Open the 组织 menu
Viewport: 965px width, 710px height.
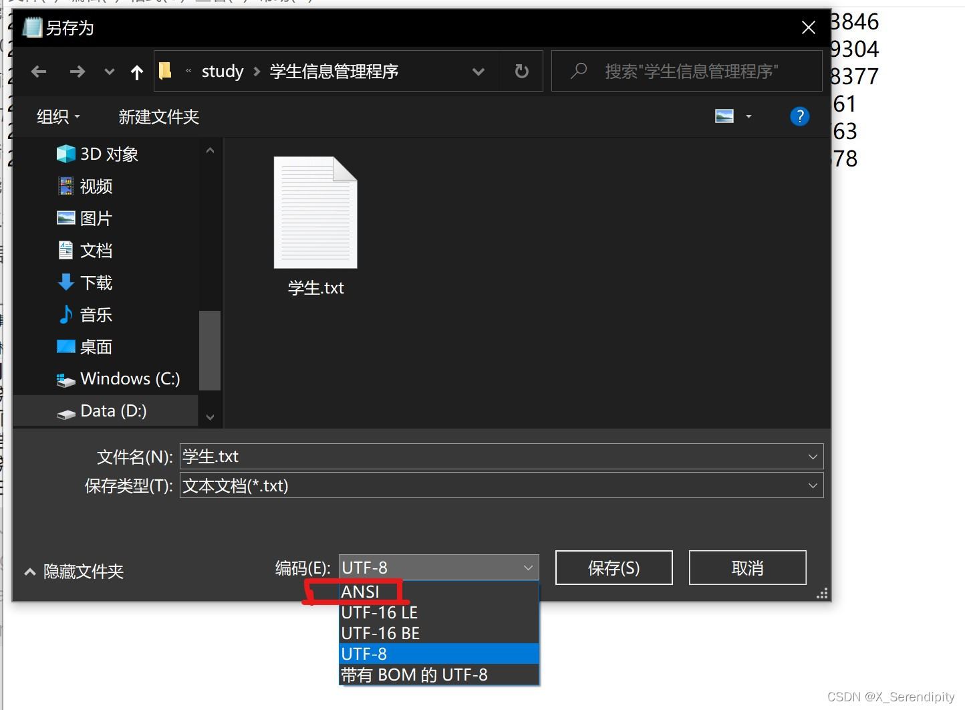point(59,117)
